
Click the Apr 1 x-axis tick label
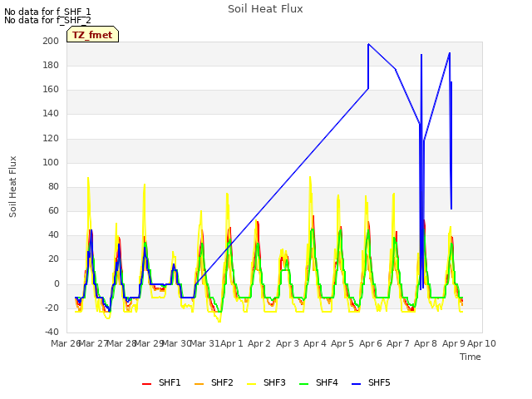pos(232,343)
